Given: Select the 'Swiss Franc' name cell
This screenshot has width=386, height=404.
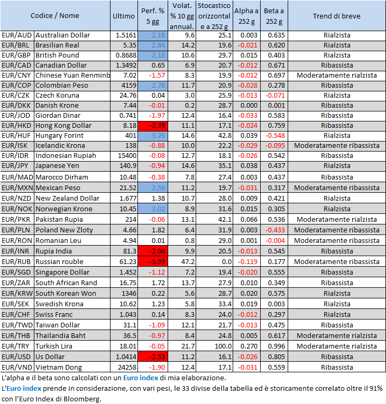Looking at the screenshot, I should [72, 315].
